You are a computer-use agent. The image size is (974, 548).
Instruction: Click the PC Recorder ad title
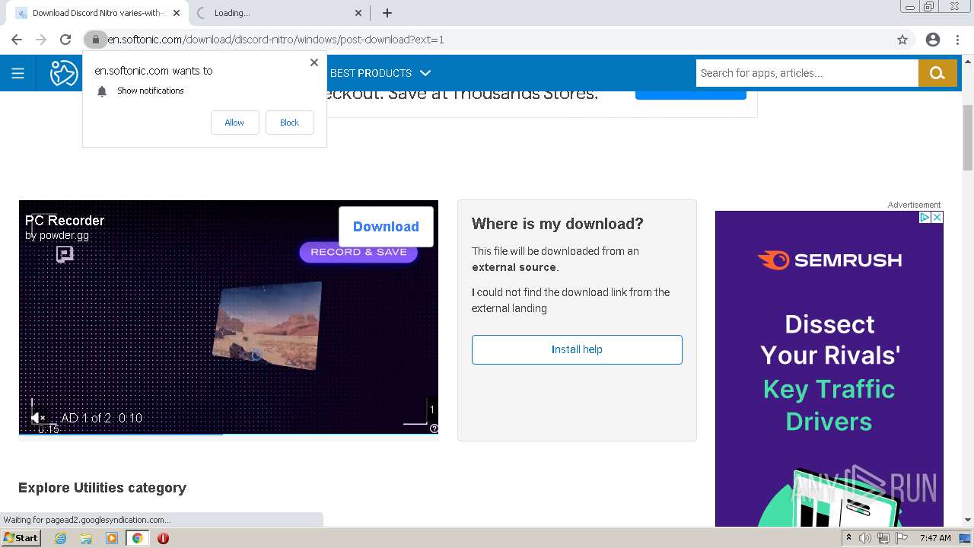click(65, 221)
